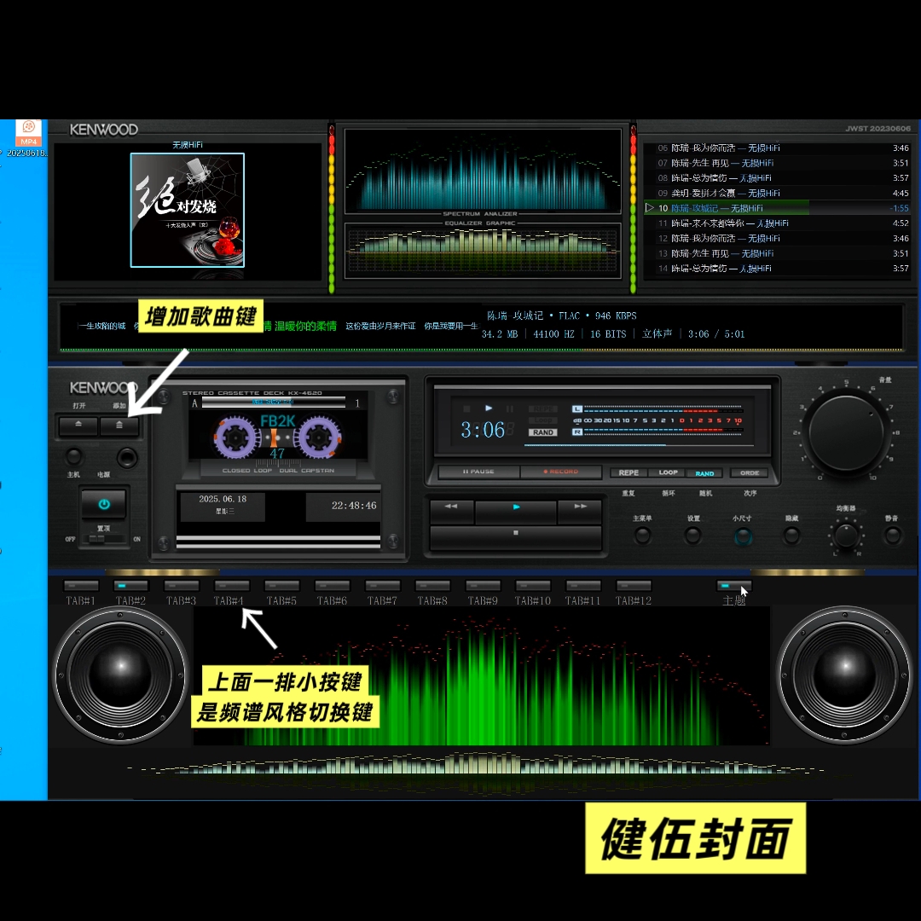921x921 pixels.
Task: Toggle RAND random playback mode
Action: (704, 473)
